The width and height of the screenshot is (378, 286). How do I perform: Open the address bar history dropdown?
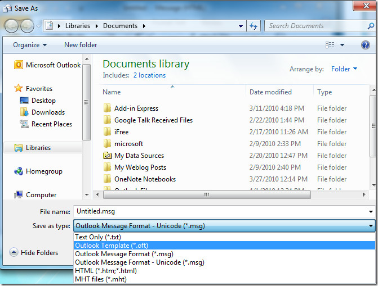[x=241, y=26]
